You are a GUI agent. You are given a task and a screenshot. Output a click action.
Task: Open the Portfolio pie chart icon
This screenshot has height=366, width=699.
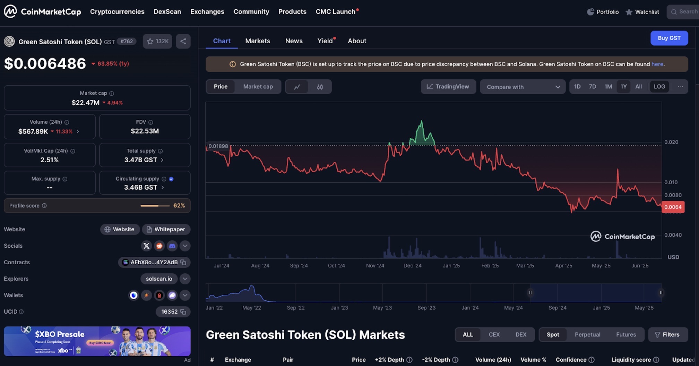pos(590,12)
